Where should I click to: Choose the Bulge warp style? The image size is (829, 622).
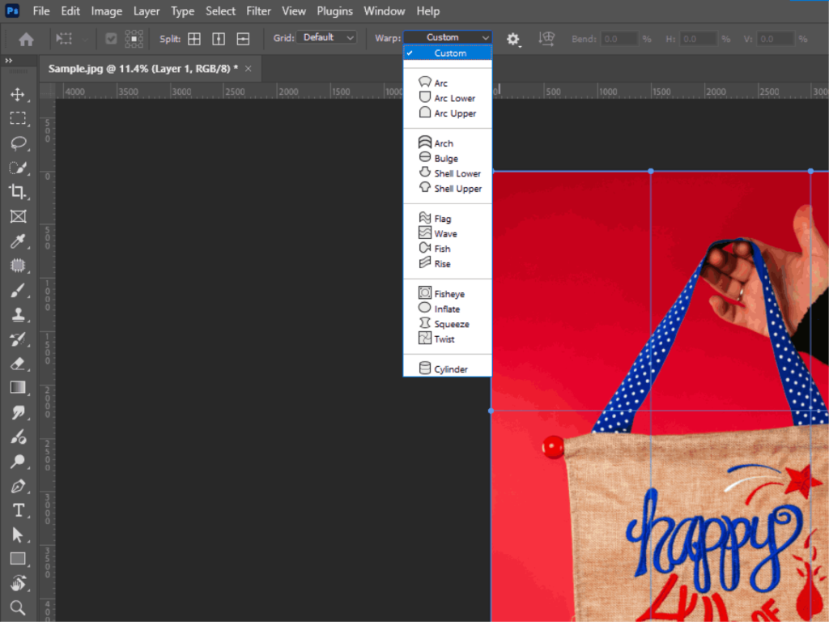coord(448,158)
